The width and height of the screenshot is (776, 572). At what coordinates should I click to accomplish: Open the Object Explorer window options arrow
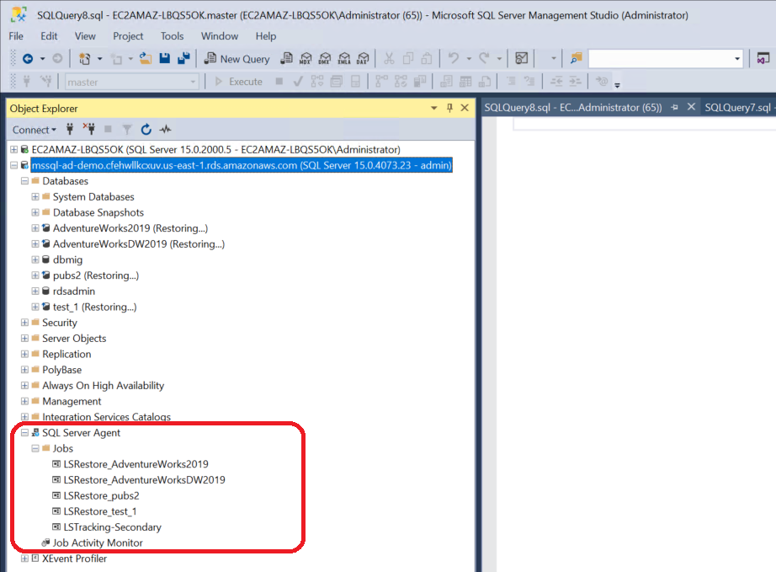point(434,108)
